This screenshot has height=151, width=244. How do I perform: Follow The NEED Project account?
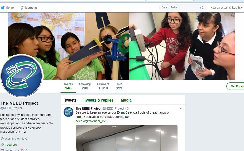pyautogui.click(x=235, y=86)
